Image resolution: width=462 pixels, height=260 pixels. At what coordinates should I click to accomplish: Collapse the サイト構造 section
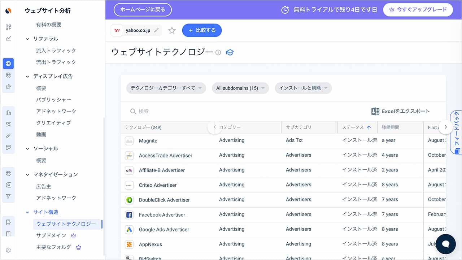coord(27,212)
